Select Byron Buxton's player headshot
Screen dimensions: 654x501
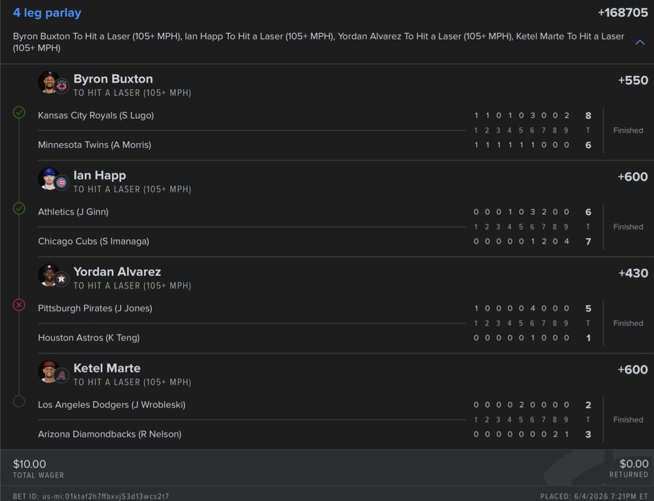48,82
